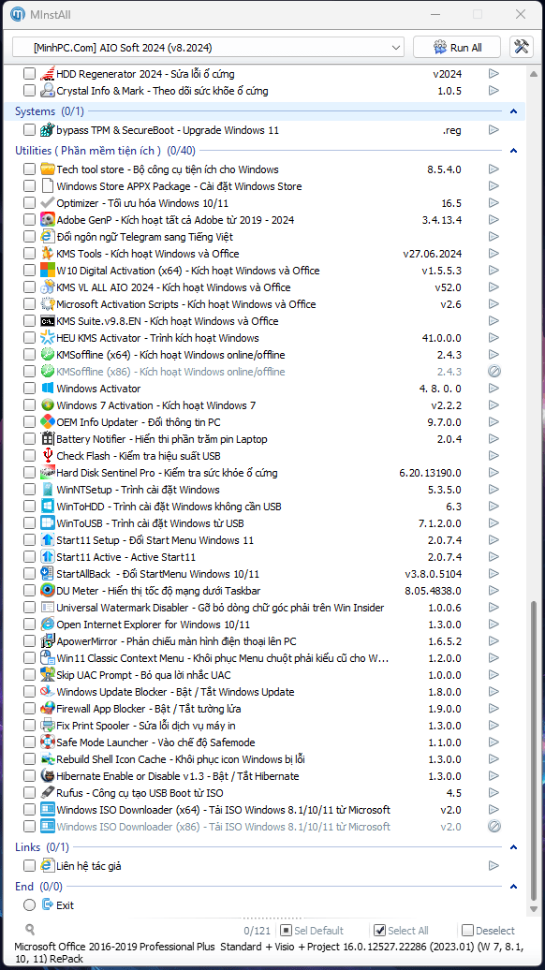Screen dimensions: 545x970
Task: Click the Run All button
Action: pyautogui.click(x=457, y=48)
